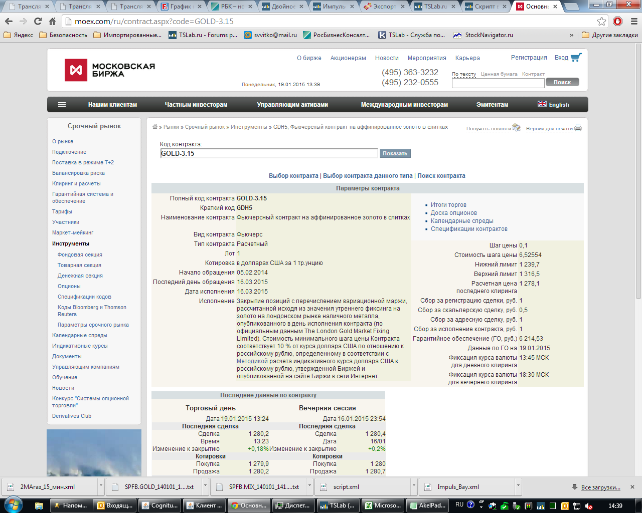642x513 pixels.
Task: Expand the Яндекс bookmarks folder
Action: tap(18, 35)
